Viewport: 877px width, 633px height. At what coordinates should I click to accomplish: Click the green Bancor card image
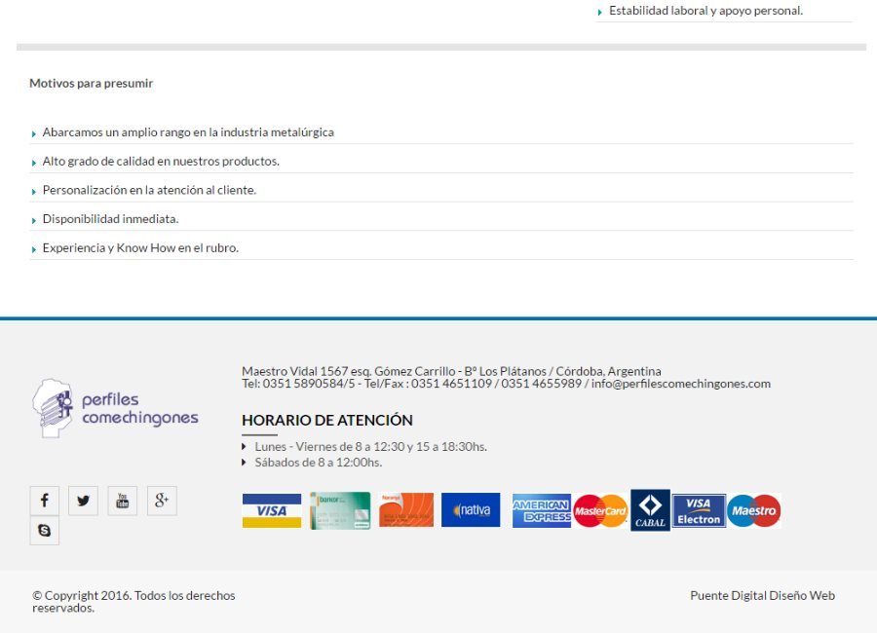pyautogui.click(x=340, y=510)
